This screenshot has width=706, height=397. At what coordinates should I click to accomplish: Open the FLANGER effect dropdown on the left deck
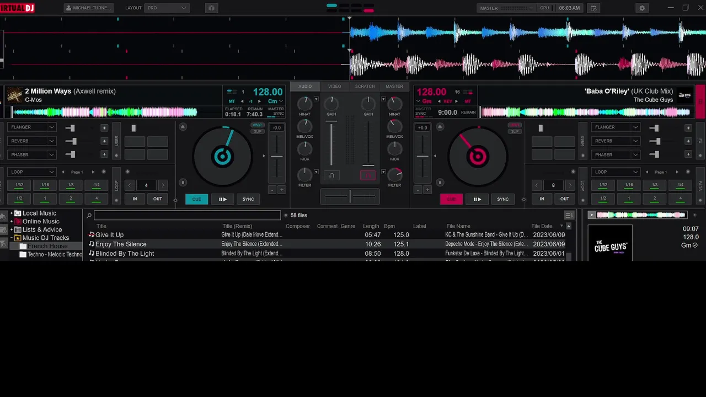[31, 127]
